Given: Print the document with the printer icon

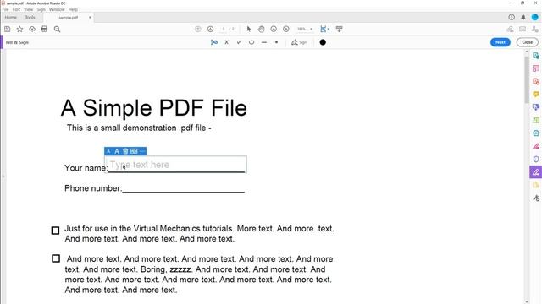Looking at the screenshot, I should pyautogui.click(x=44, y=30).
